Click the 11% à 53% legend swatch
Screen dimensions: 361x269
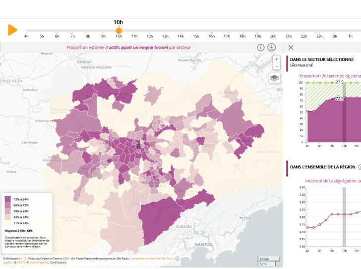point(7,223)
